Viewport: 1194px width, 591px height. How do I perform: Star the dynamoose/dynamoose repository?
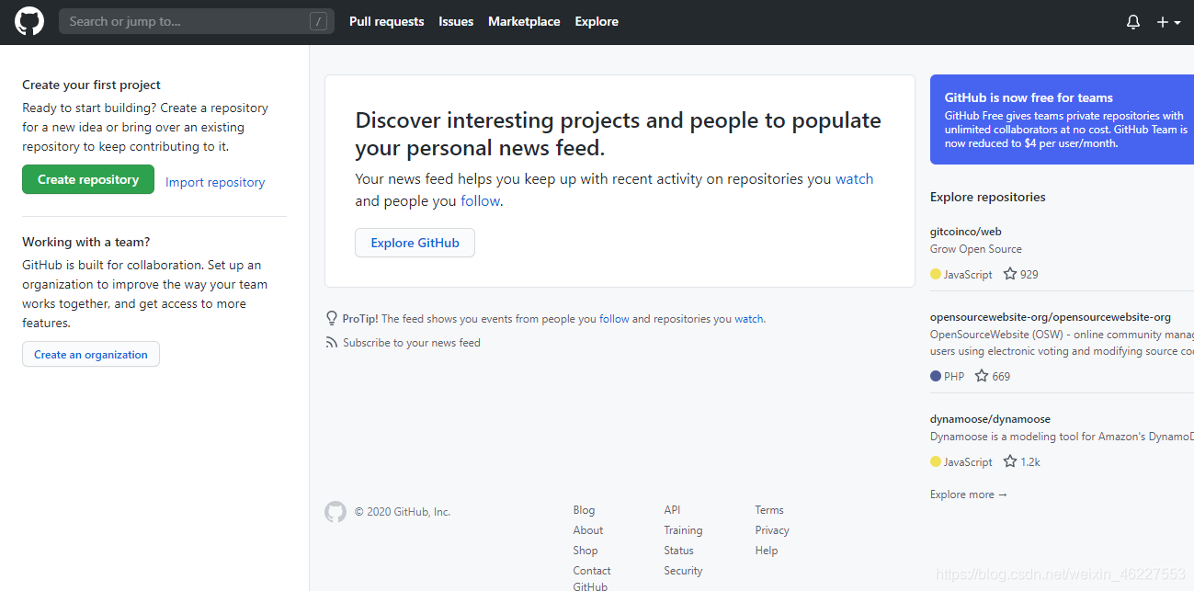pyautogui.click(x=1010, y=461)
